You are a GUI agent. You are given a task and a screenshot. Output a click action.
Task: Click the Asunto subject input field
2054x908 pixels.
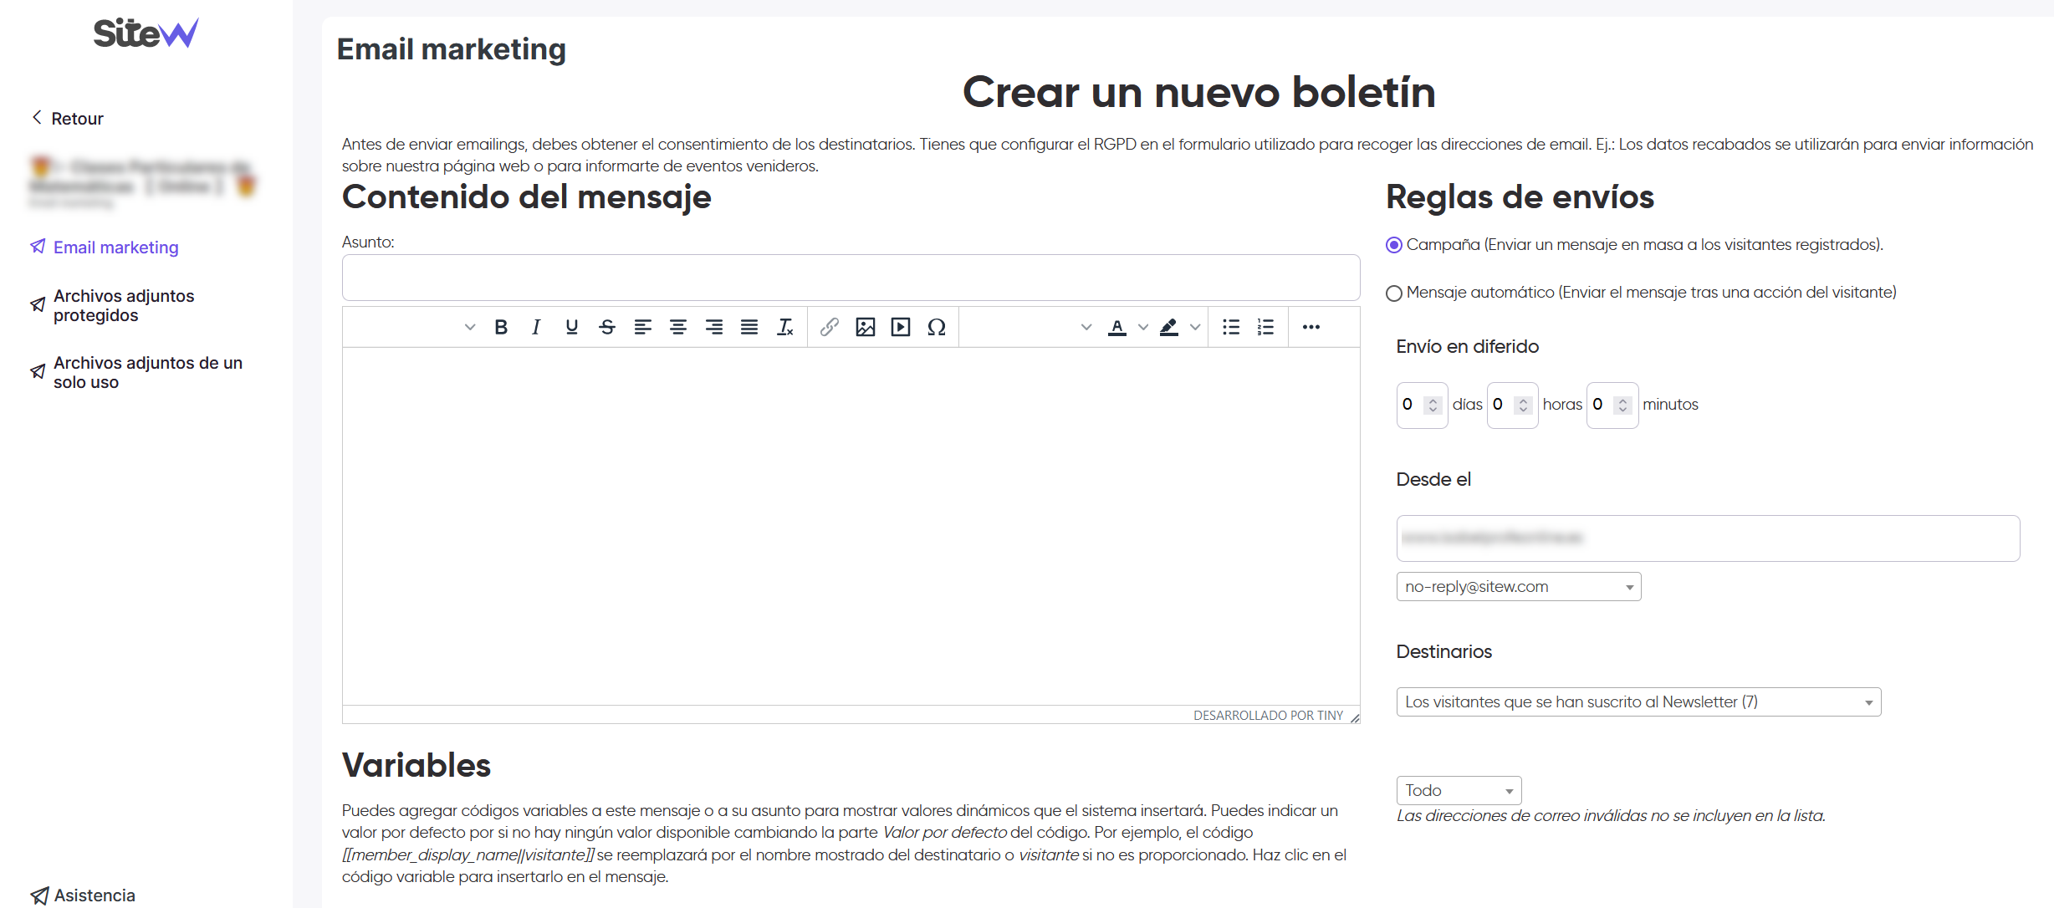click(851, 278)
